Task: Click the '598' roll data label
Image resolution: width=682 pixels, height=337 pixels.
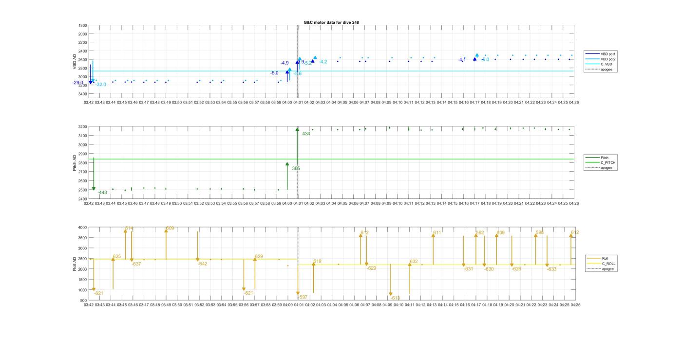Action: point(539,233)
